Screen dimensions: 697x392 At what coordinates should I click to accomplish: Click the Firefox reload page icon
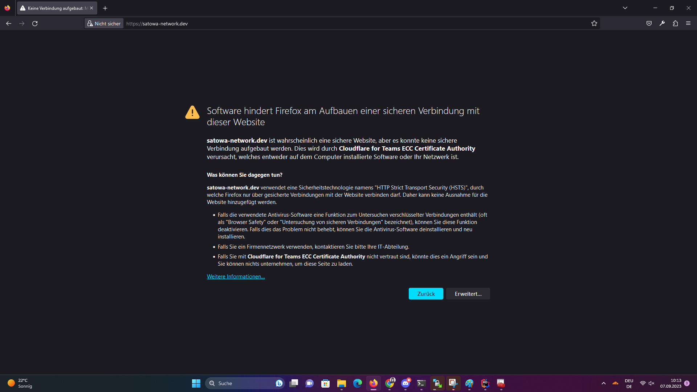click(35, 24)
